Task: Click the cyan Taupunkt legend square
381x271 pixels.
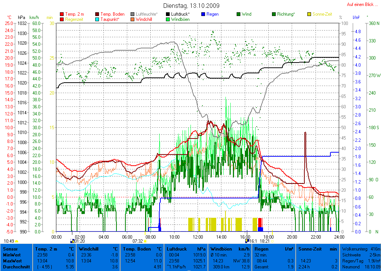Action: [97, 19]
